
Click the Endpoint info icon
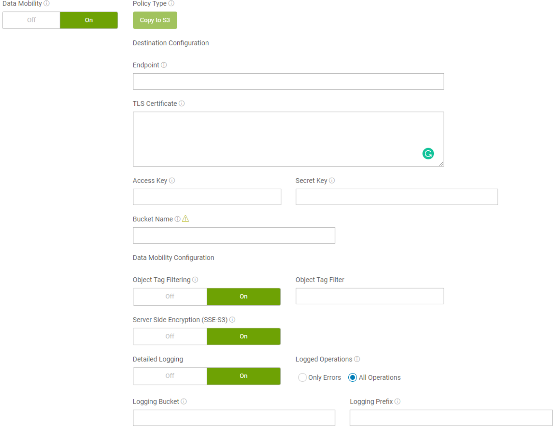(x=164, y=65)
